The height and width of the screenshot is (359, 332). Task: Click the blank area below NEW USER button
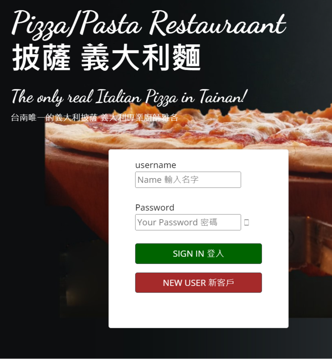click(x=198, y=310)
